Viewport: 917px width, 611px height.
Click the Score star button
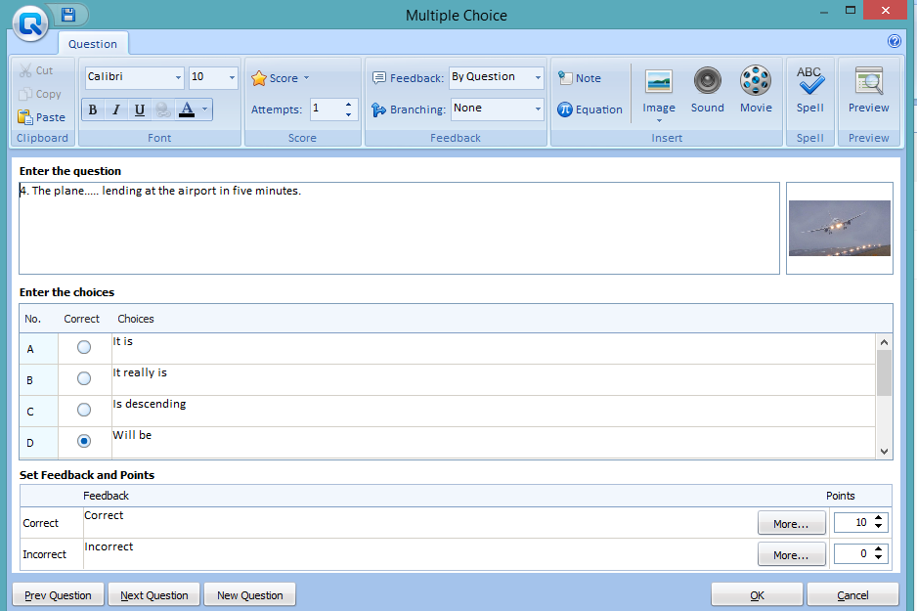[280, 78]
